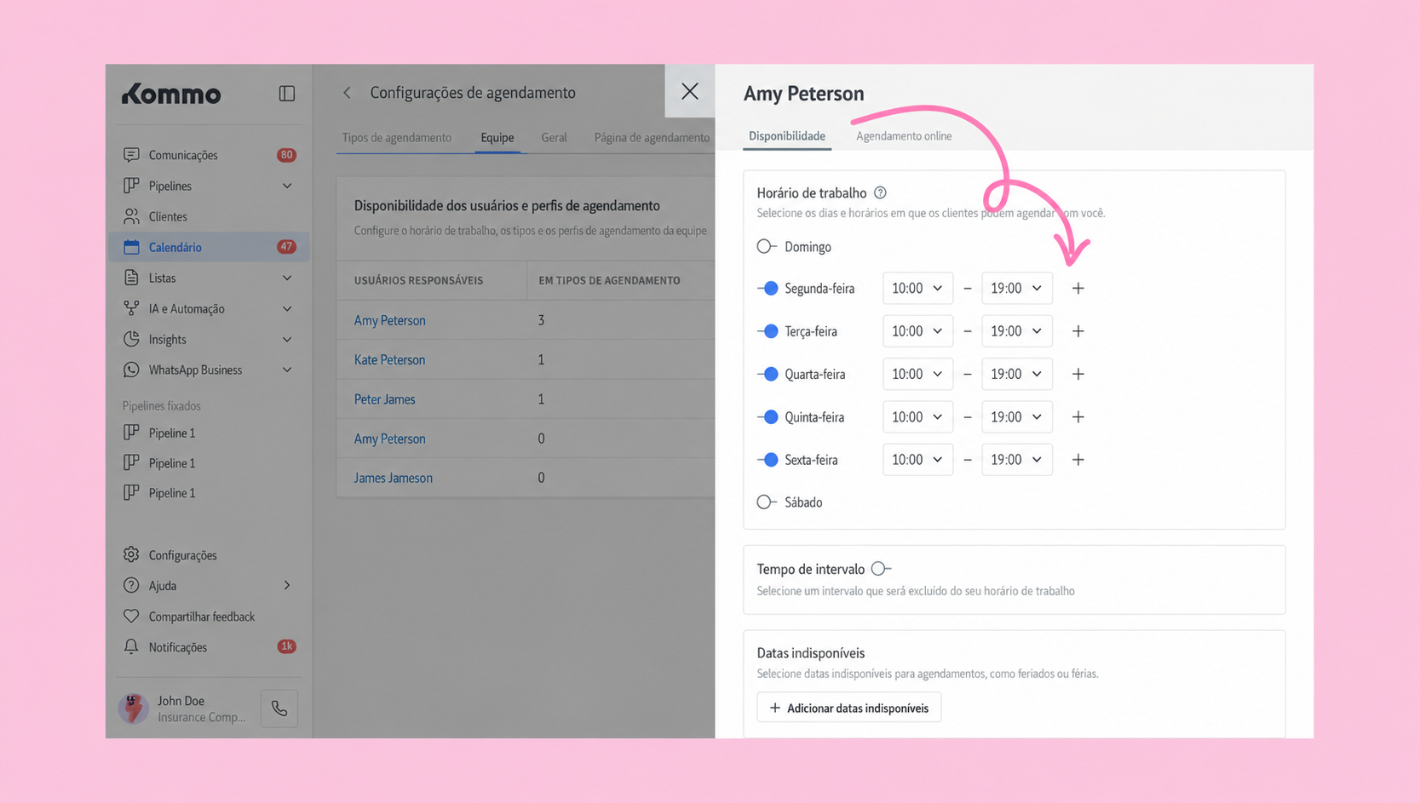
Task: Click the Insights chart icon
Action: [x=131, y=339]
